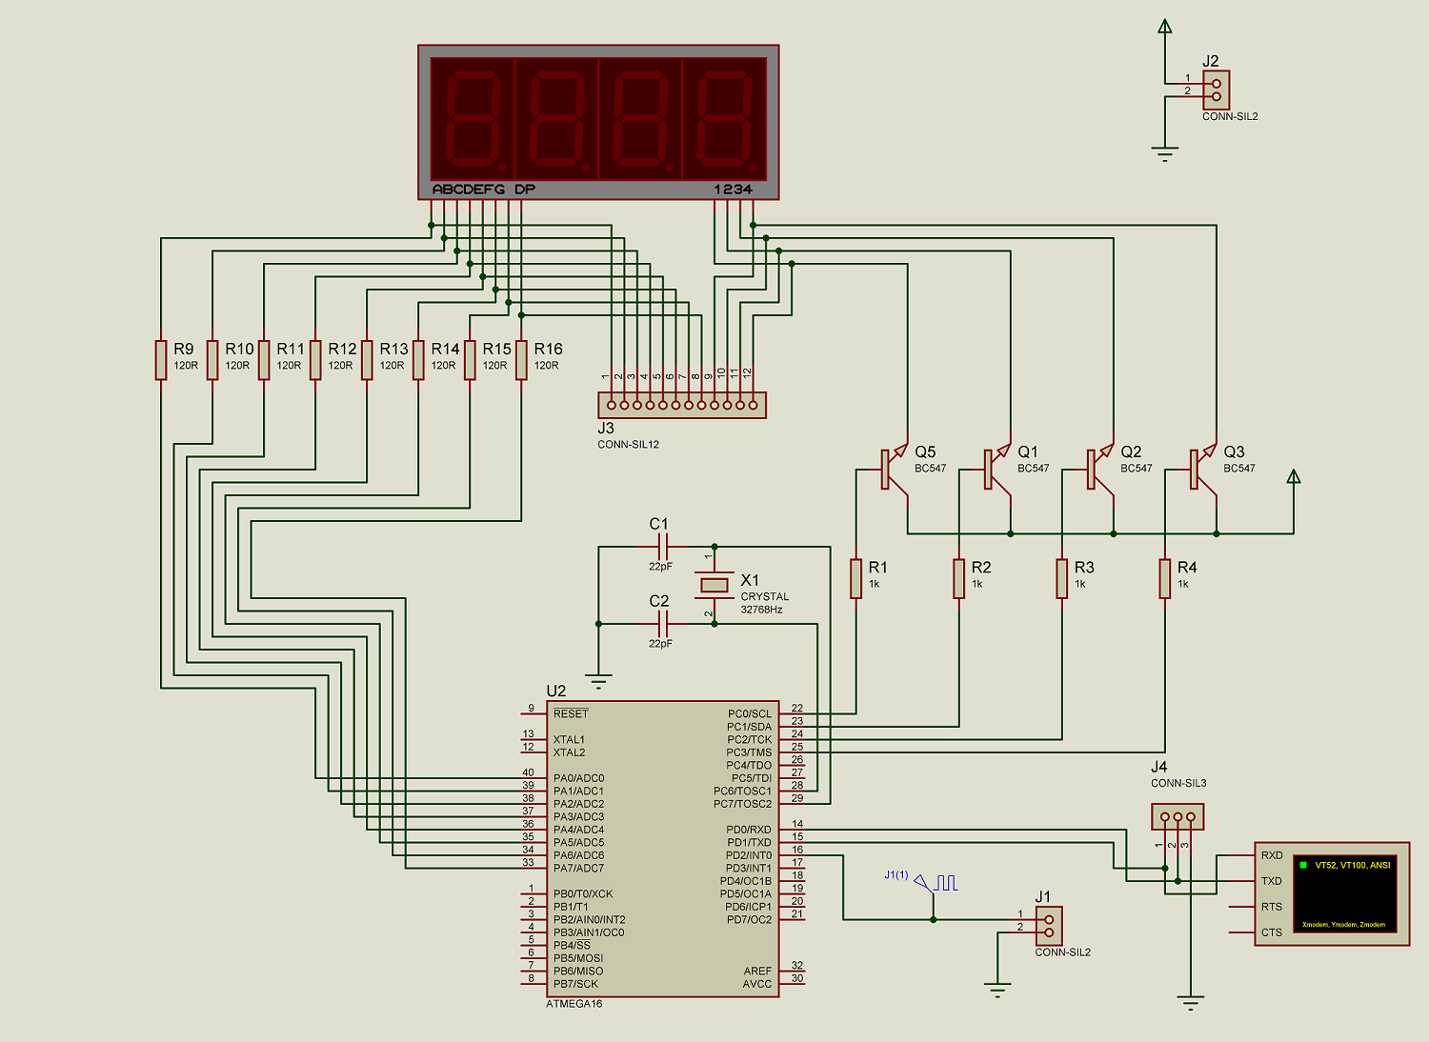The width and height of the screenshot is (1429, 1042).
Task: Select the X1 crystal symbol
Action: (714, 585)
